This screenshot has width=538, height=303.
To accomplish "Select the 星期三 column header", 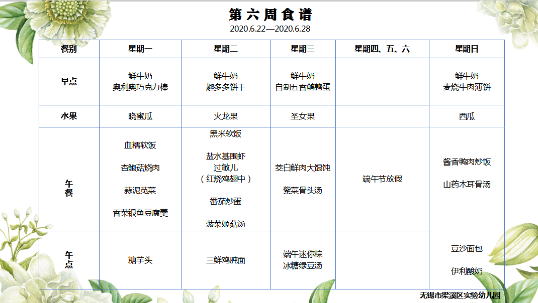I will 302,49.
